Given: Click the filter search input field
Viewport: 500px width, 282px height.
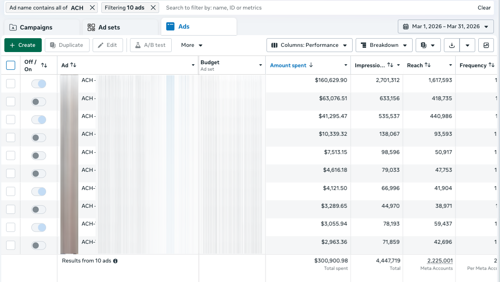Looking at the screenshot, I should coord(319,8).
